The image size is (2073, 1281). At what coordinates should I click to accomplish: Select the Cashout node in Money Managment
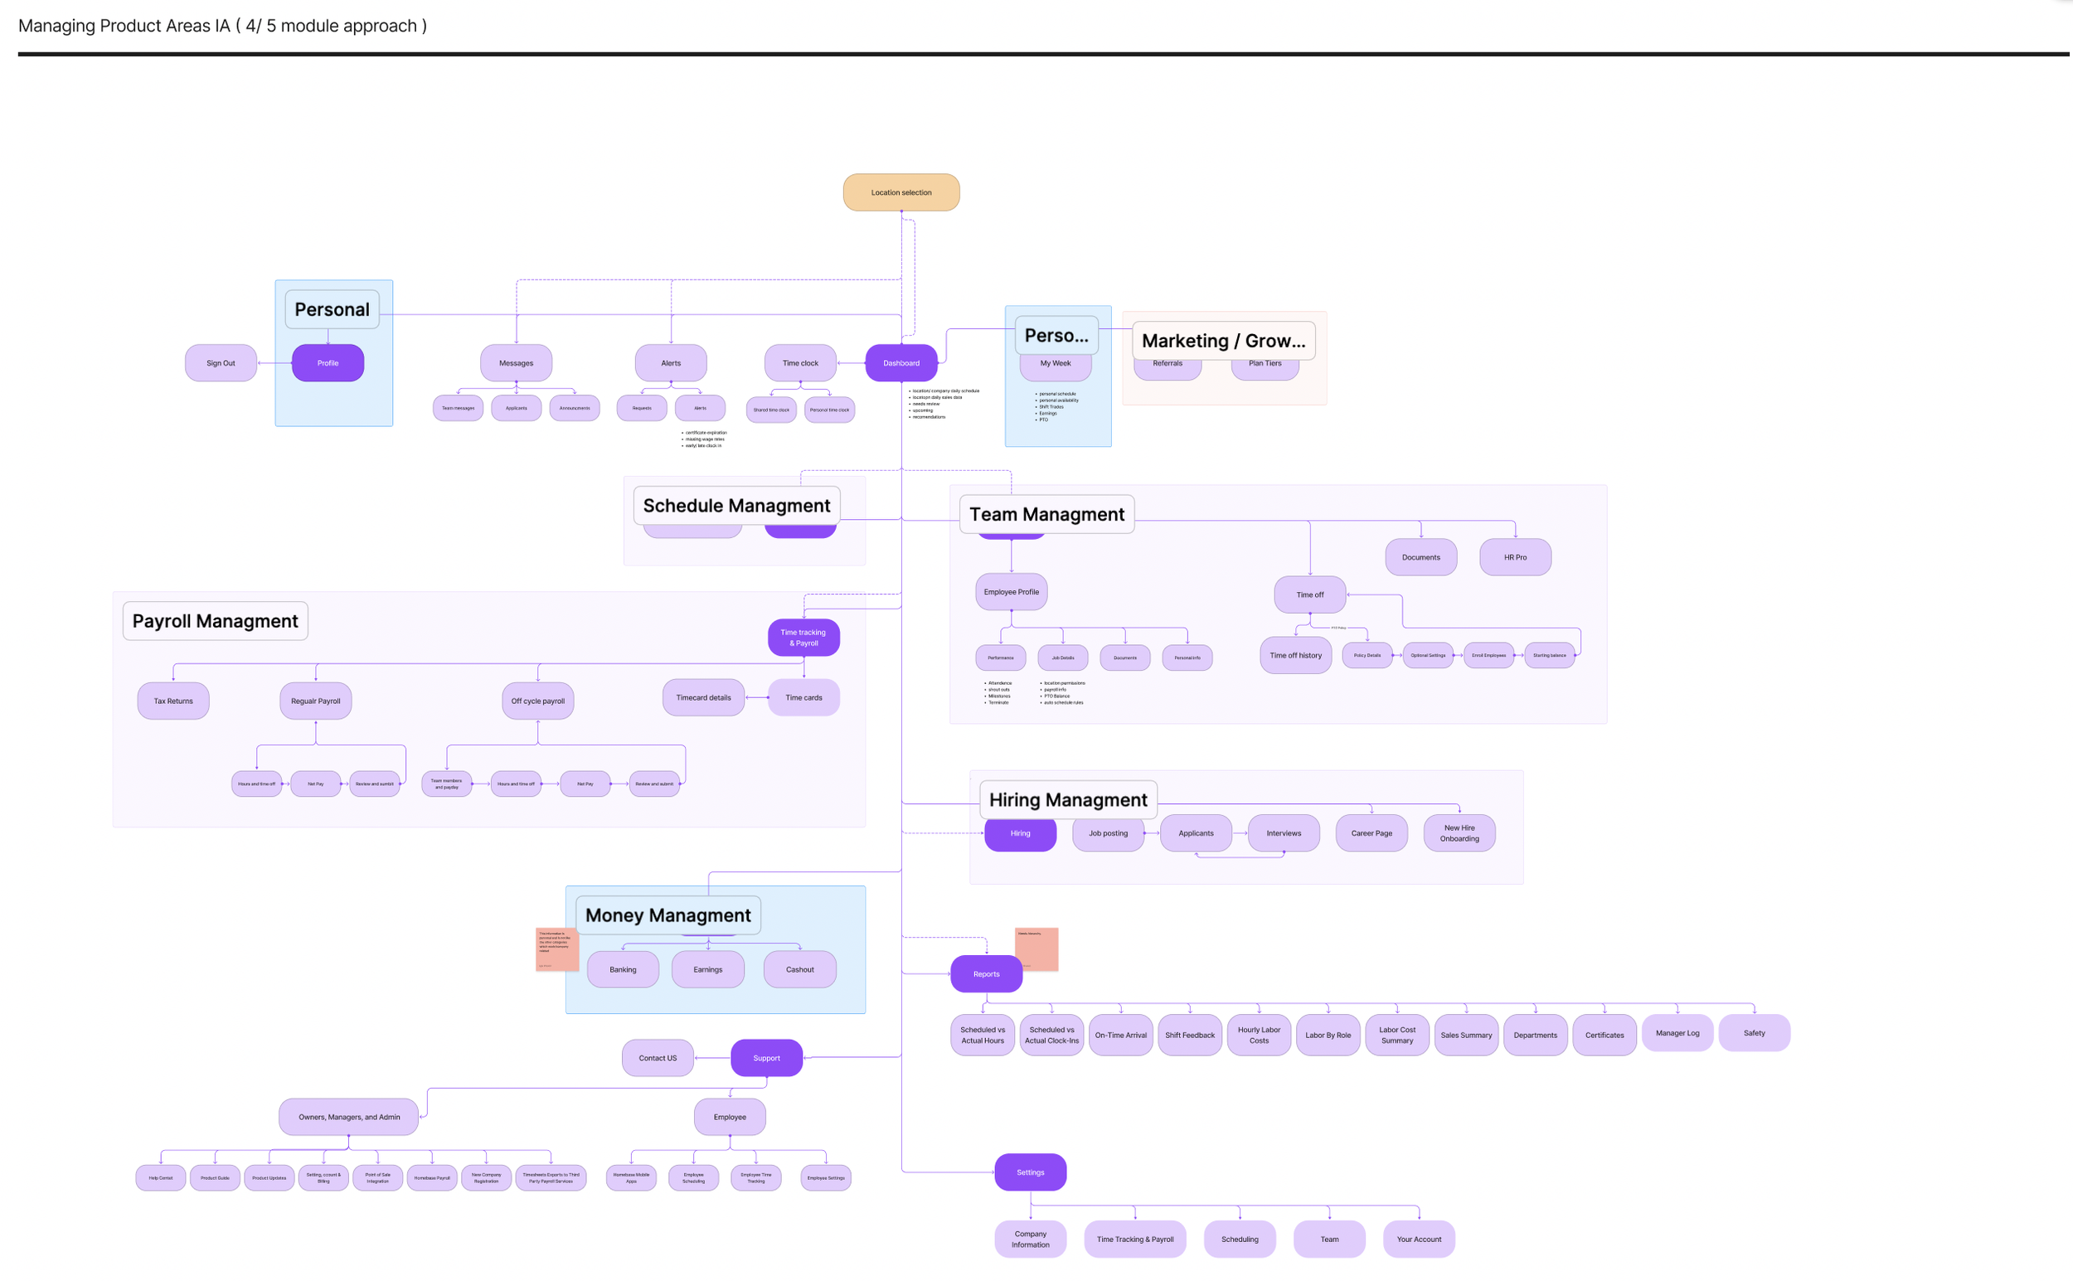pos(799,969)
